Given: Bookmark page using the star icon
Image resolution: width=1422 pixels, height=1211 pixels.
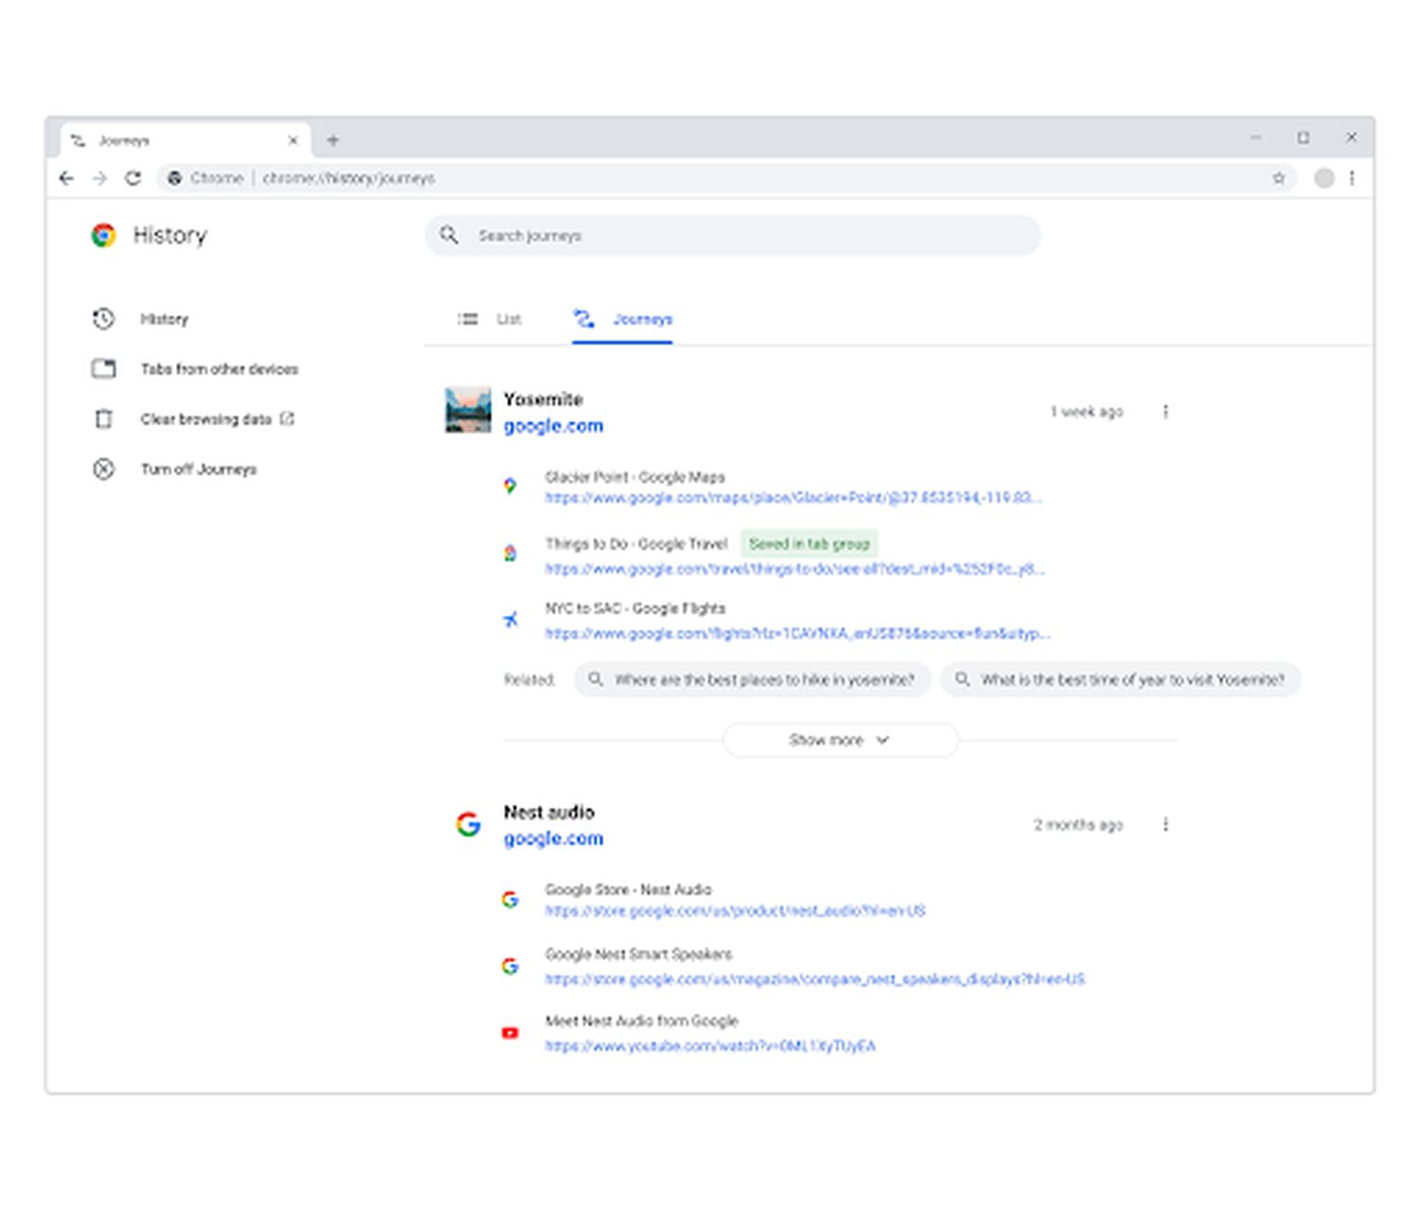Looking at the screenshot, I should (1278, 178).
